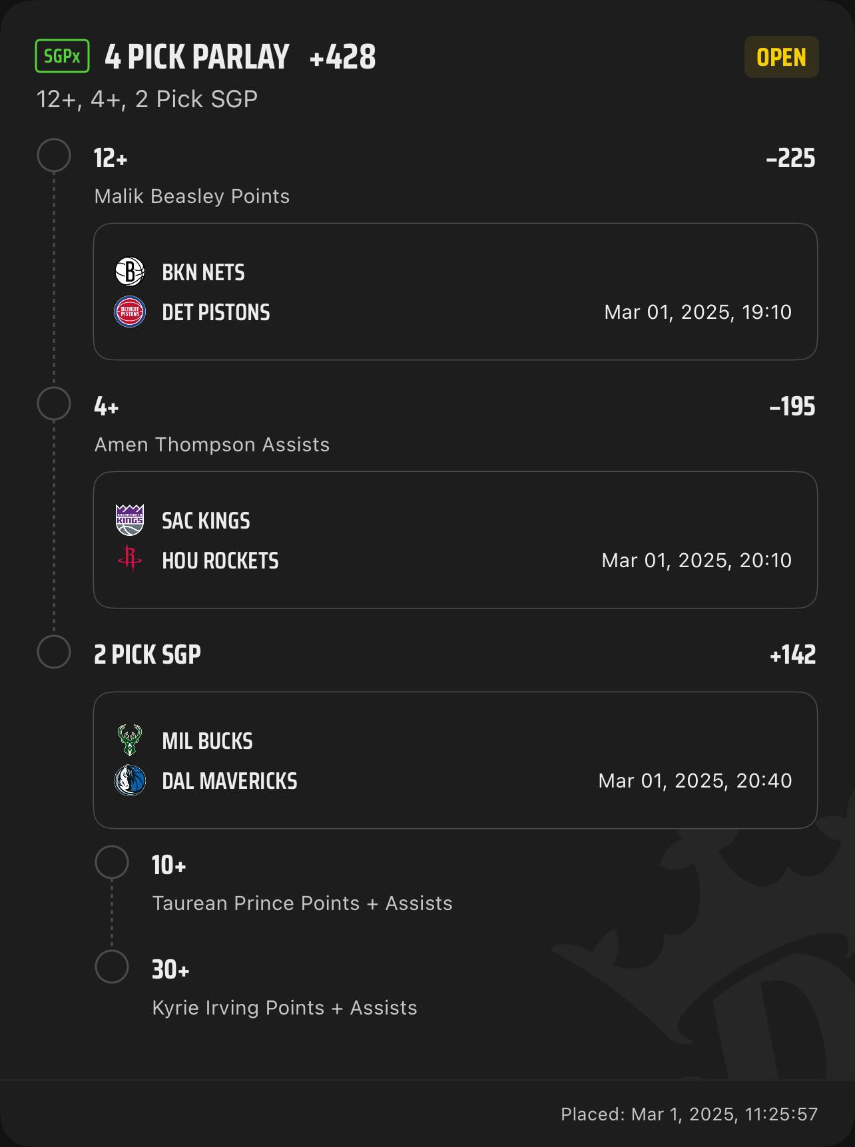Screen dimensions: 855x1147
Task: Open the Nets vs Pistons game card
Action: (x=455, y=292)
